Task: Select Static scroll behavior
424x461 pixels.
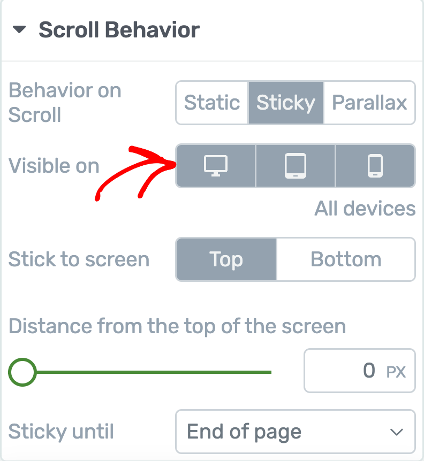Action: tap(212, 102)
